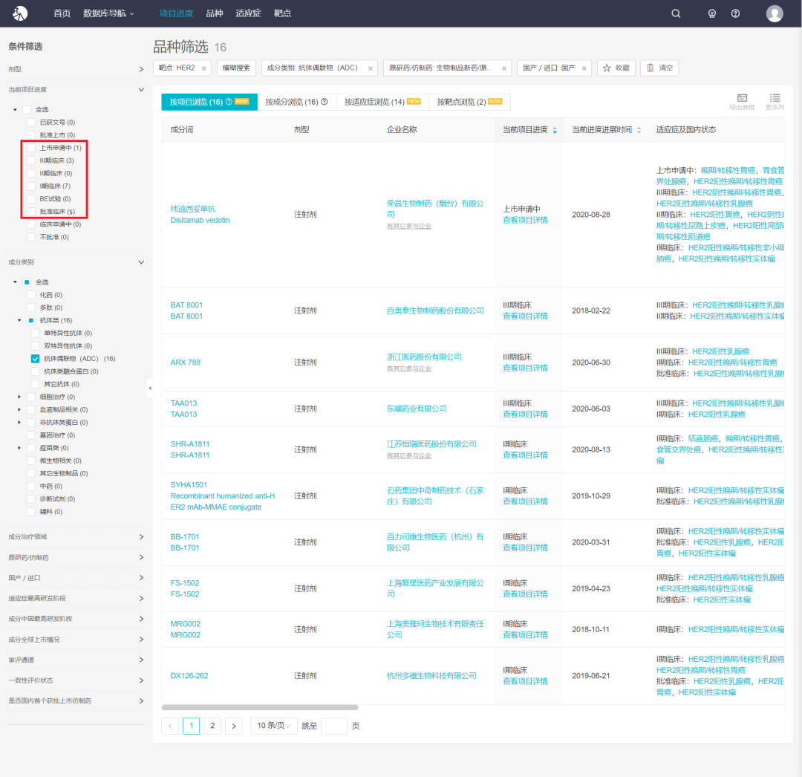Remove the 靶点: HER2 filter tag
Image resolution: width=802 pixels, height=777 pixels.
click(203, 68)
